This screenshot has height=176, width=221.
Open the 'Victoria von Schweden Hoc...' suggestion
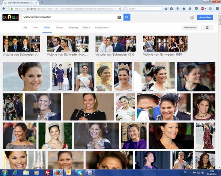click(x=68, y=46)
